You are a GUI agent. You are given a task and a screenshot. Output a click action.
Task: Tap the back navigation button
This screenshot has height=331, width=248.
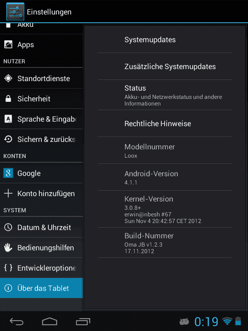(x=17, y=321)
